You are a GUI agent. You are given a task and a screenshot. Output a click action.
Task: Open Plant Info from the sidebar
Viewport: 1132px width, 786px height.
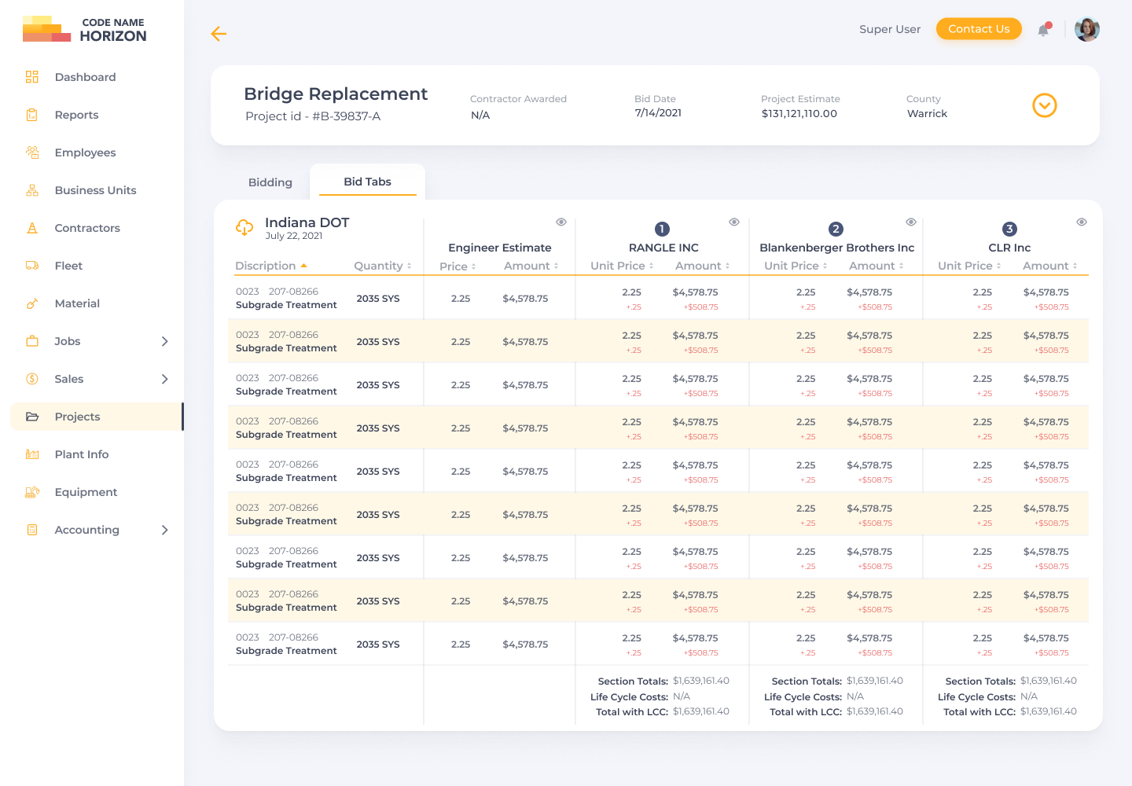(x=82, y=454)
